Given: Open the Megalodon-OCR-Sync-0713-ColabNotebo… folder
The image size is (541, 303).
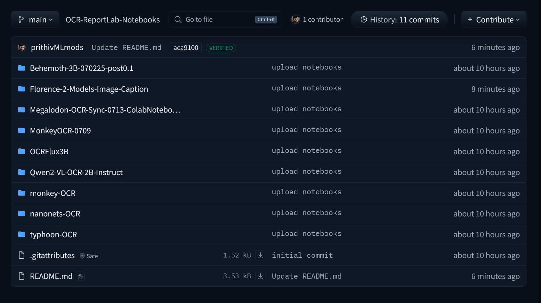Looking at the screenshot, I should pos(105,110).
